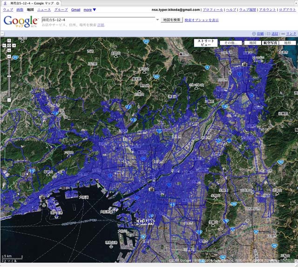Screen dimensions: 298x267
Task: Adjust the zoom slider handle
Action: point(9,76)
